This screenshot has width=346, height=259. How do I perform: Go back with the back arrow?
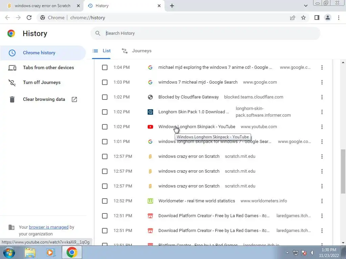click(x=7, y=18)
